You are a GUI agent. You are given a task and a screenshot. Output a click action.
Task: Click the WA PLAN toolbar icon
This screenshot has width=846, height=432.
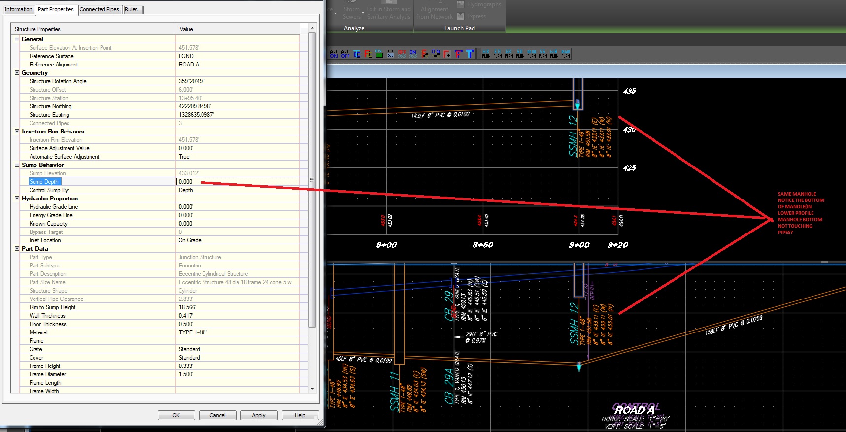point(554,54)
